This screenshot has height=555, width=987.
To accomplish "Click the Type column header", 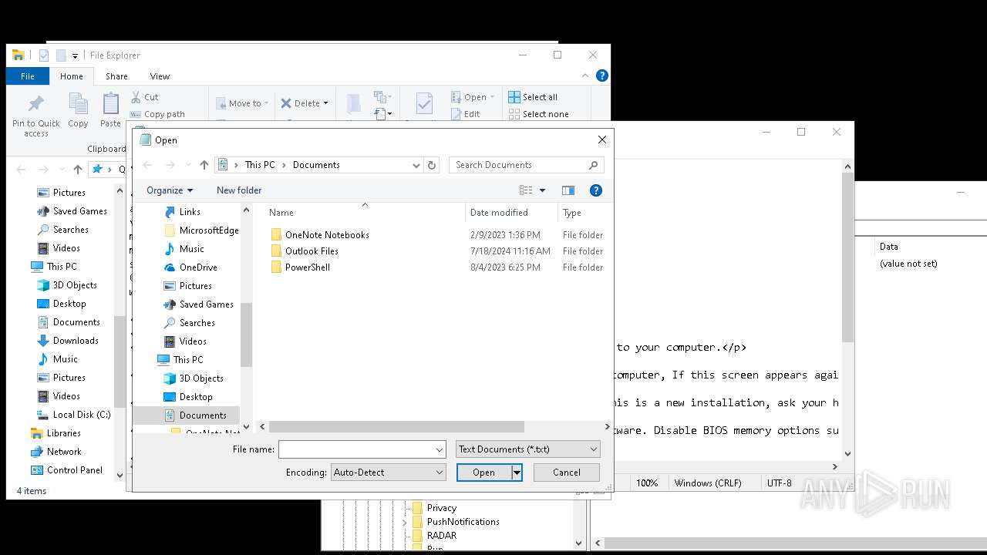I will [572, 213].
